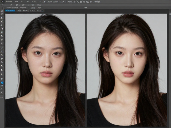Screen dimensions: 171x128
Task: Select the blue highlighted document tab
Action: point(10,11)
